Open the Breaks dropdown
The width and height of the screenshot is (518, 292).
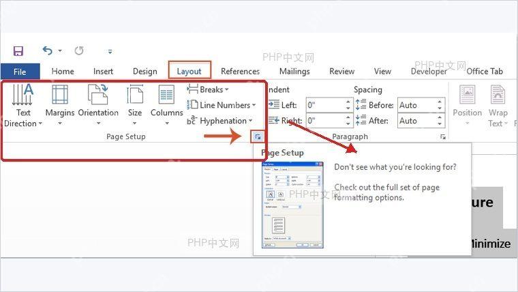(208, 89)
